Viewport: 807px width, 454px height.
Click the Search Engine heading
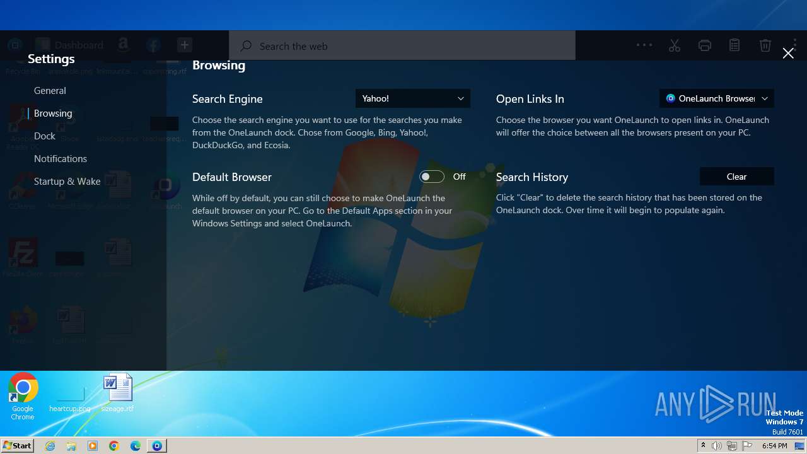[x=228, y=99]
